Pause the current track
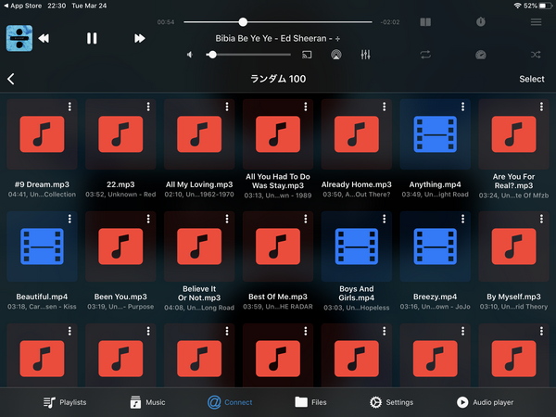 point(92,38)
